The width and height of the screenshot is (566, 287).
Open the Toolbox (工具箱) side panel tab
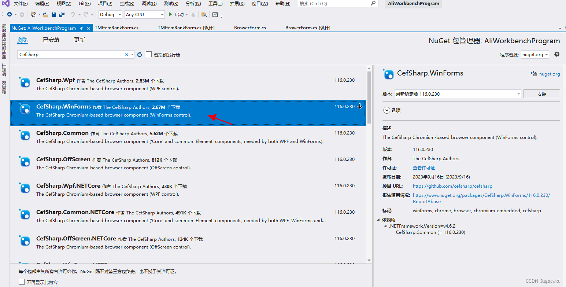pyautogui.click(x=4, y=70)
